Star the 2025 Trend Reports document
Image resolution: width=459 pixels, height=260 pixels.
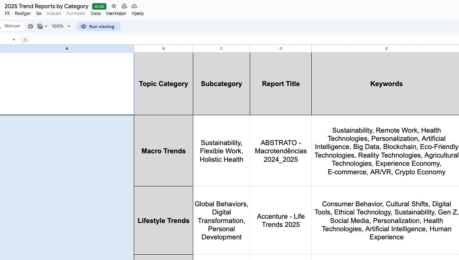click(114, 6)
